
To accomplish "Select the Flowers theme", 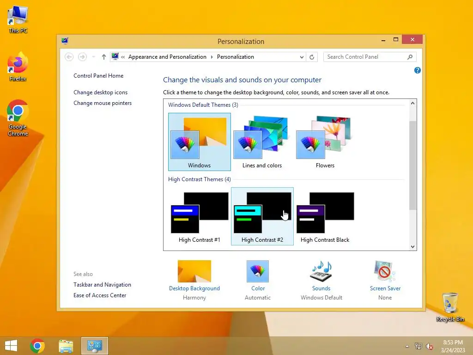I will [325, 142].
